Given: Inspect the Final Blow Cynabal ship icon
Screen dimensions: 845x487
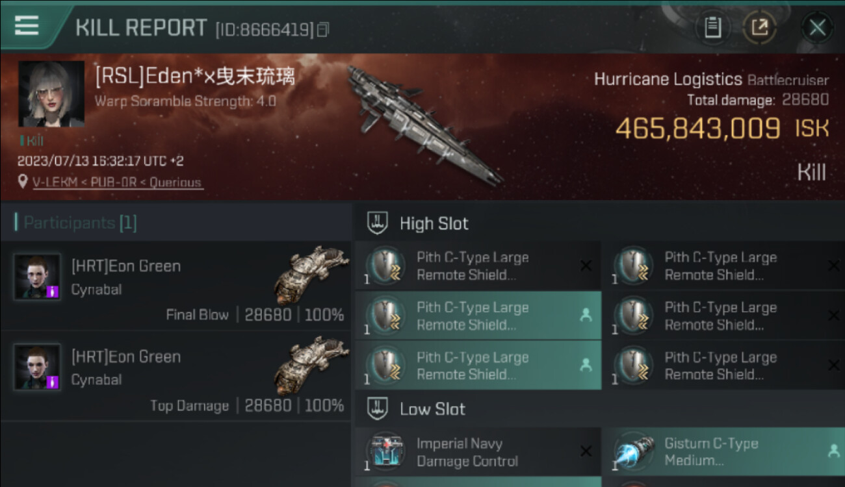Looking at the screenshot, I should tap(311, 275).
